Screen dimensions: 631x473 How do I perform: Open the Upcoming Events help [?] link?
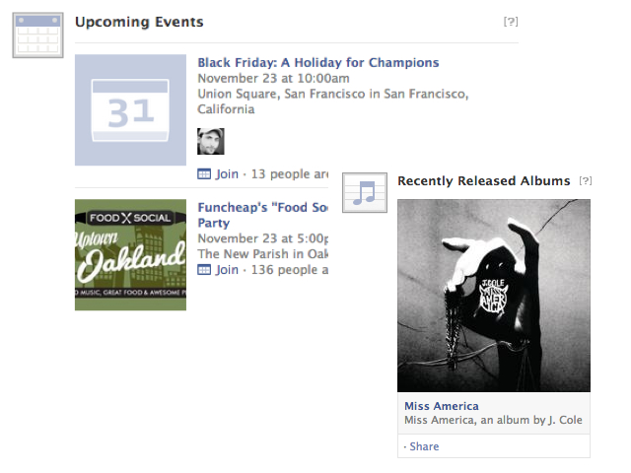[511, 22]
